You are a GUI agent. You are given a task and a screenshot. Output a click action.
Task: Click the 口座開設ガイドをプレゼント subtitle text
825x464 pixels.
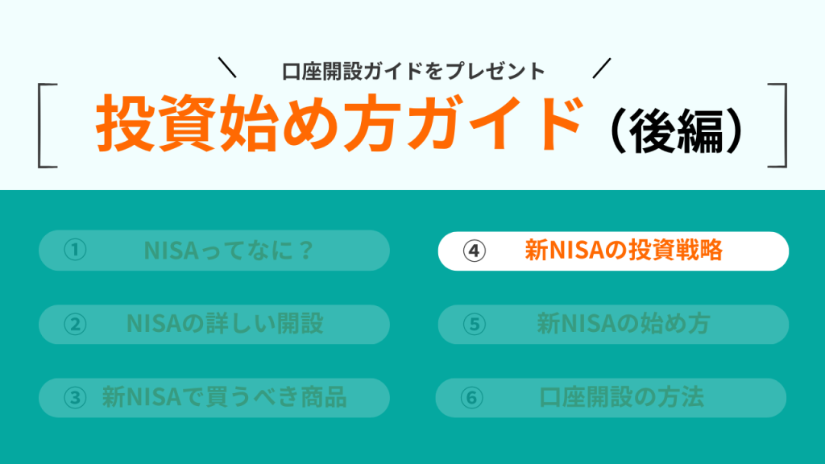(414, 71)
